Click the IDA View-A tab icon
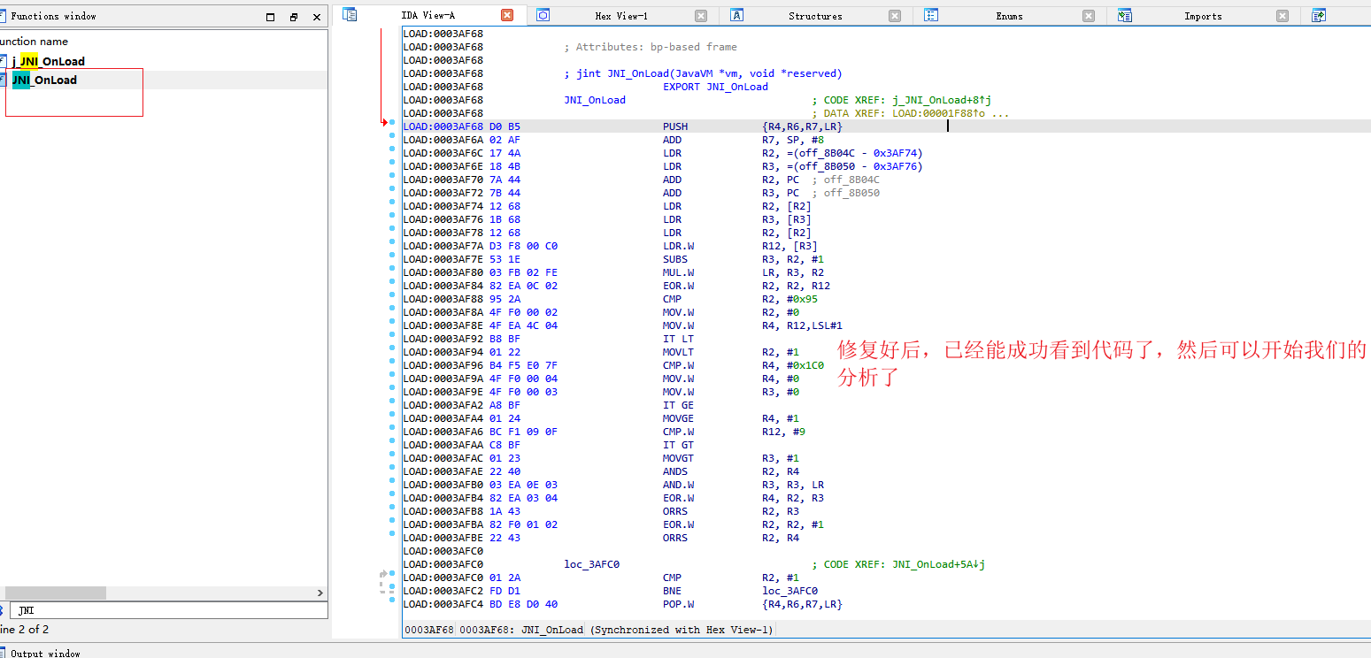The height and width of the screenshot is (658, 1371). [x=350, y=15]
